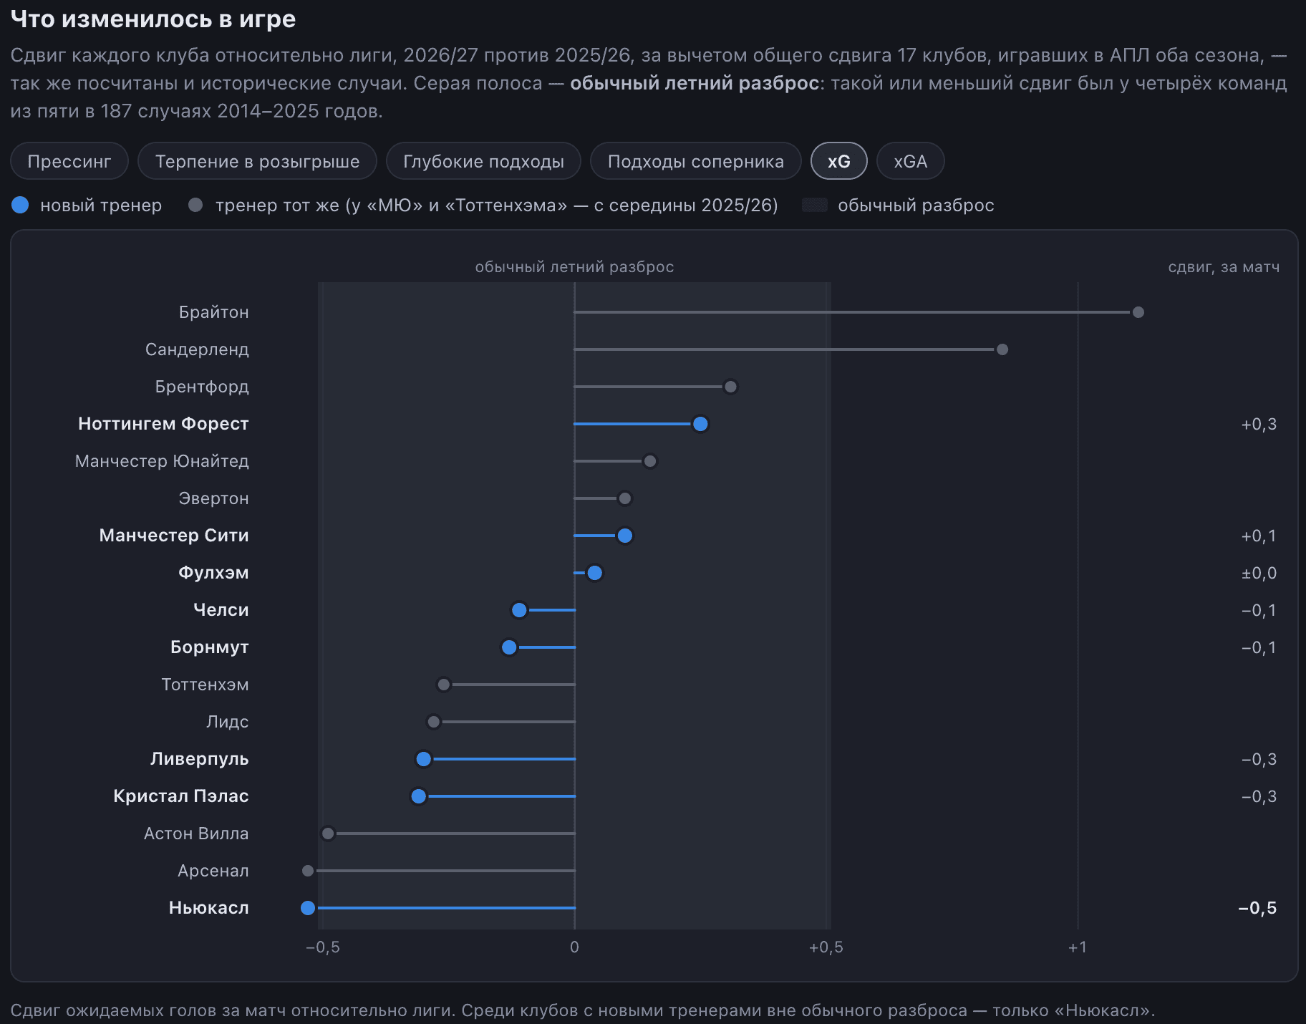Image resolution: width=1306 pixels, height=1024 pixels.
Task: Click the blue 'новый тренер' legend dot
Action: tap(20, 206)
